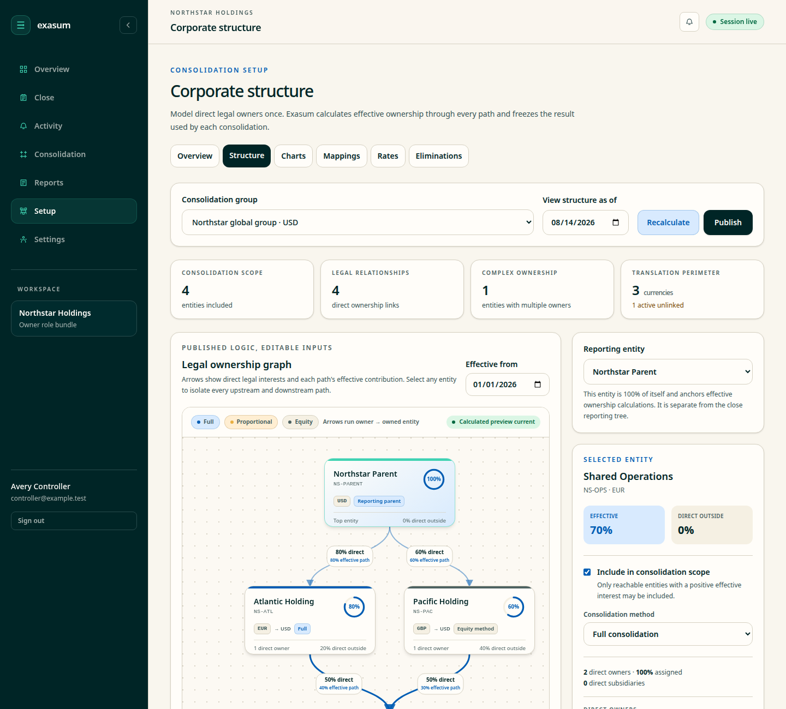The width and height of the screenshot is (786, 709).
Task: Click the Legal relationships stat card
Action: point(392,289)
